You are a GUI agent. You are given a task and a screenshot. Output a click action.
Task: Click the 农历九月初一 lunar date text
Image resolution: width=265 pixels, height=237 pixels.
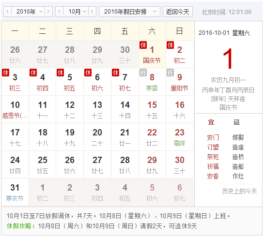[x=228, y=80]
